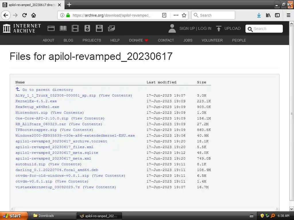
Task: Download vistaexkernsetup_03092023.7z
Action: tap(48, 187)
